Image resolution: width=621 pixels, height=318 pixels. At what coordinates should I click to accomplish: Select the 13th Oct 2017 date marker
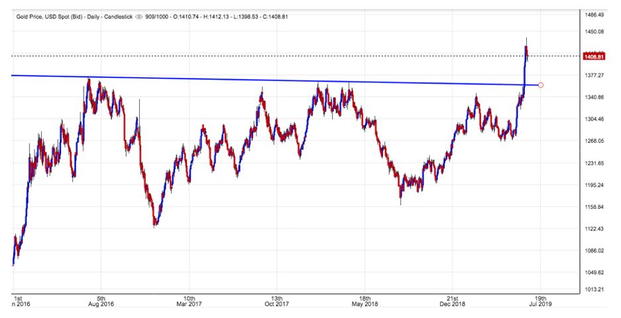277,301
